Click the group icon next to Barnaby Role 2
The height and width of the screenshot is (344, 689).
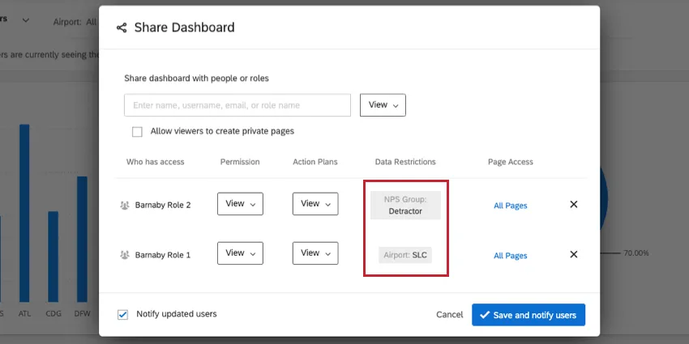pyautogui.click(x=124, y=205)
